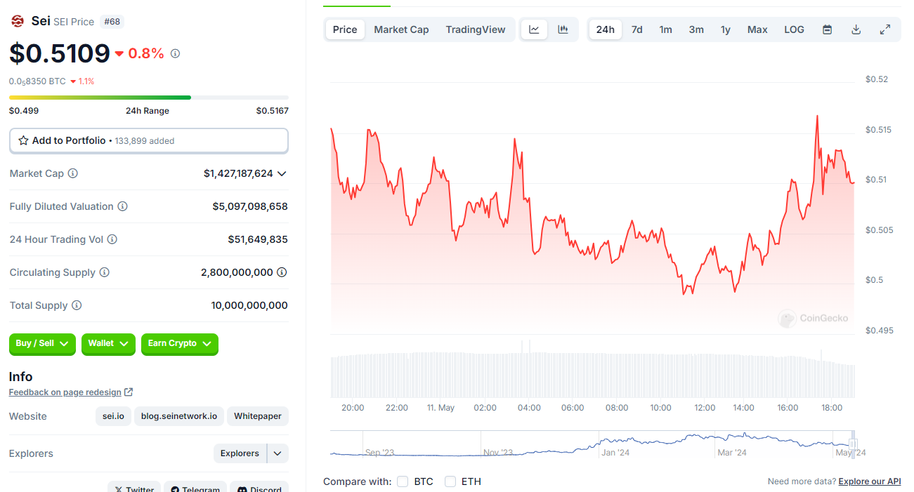Select the 7d time range
The width and height of the screenshot is (914, 492).
pyautogui.click(x=636, y=29)
